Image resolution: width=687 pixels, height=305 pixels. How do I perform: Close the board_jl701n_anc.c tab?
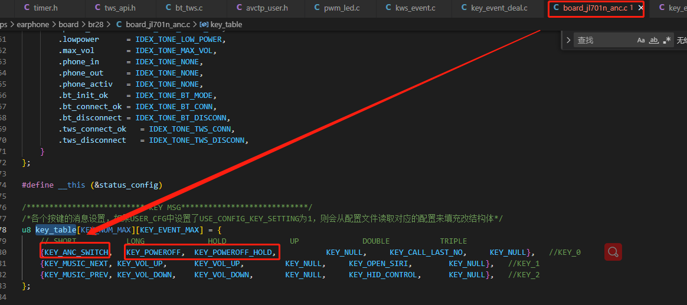[640, 8]
